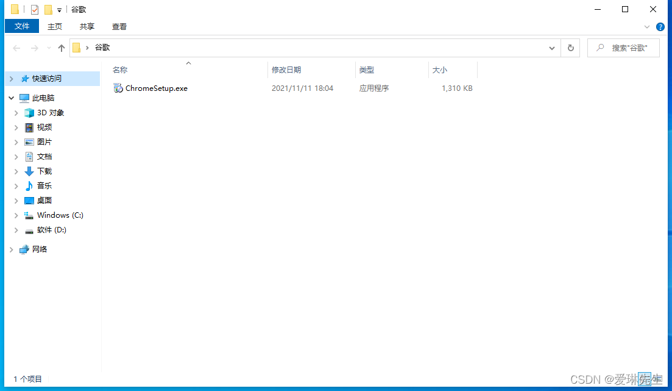Viewport: 672px width, 391px height.
Task: Click the 网络 network icon
Action: 24,249
